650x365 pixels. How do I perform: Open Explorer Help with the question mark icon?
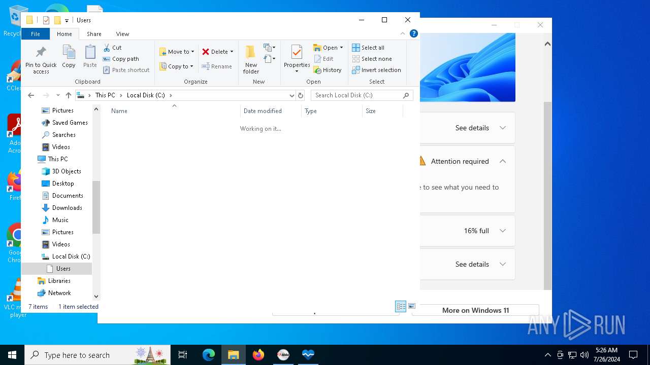click(414, 33)
